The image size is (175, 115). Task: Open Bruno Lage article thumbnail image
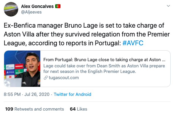pyautogui.click(x=22, y=69)
